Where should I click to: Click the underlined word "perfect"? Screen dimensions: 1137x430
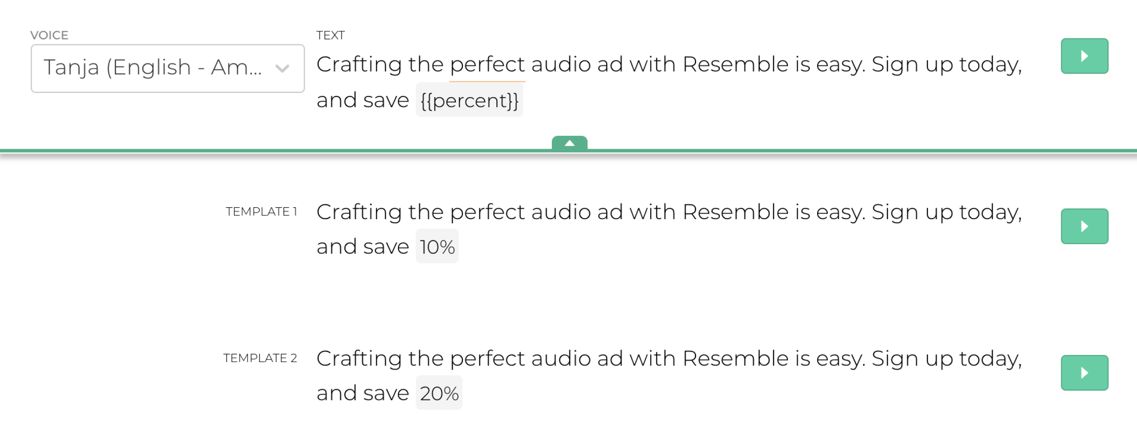487,65
